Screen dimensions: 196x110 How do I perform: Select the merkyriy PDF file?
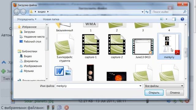pos(169,46)
